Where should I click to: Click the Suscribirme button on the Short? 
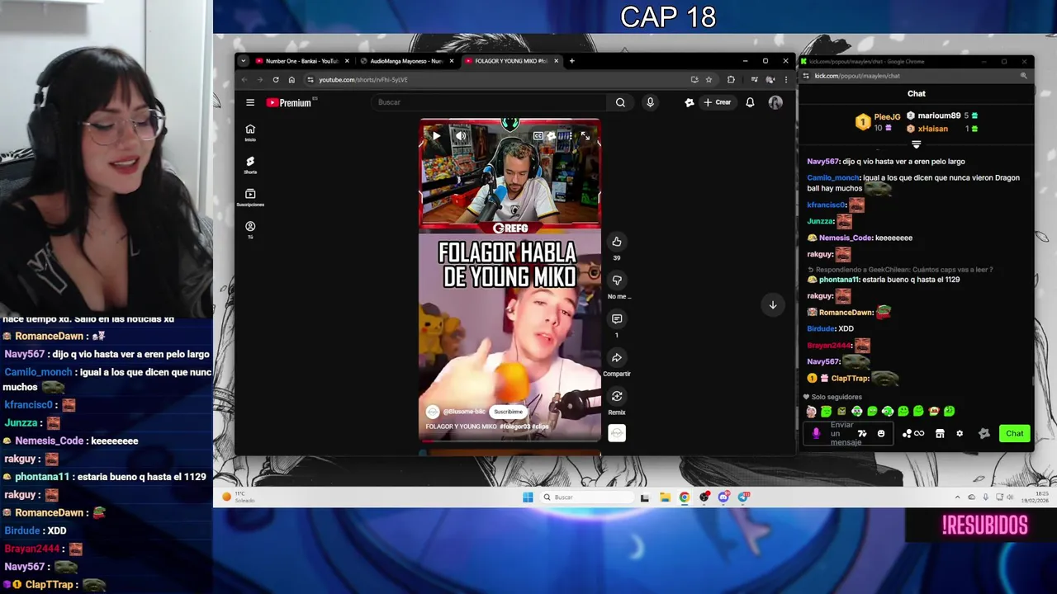(508, 412)
